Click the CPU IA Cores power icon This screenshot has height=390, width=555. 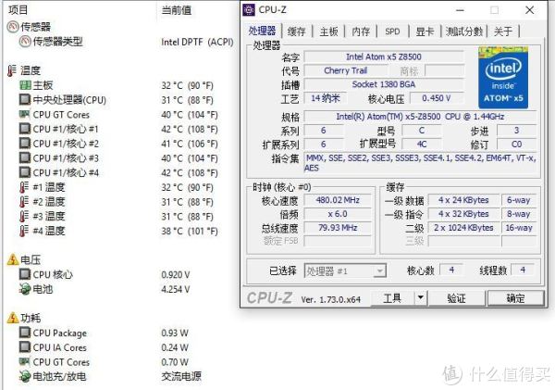(x=25, y=347)
